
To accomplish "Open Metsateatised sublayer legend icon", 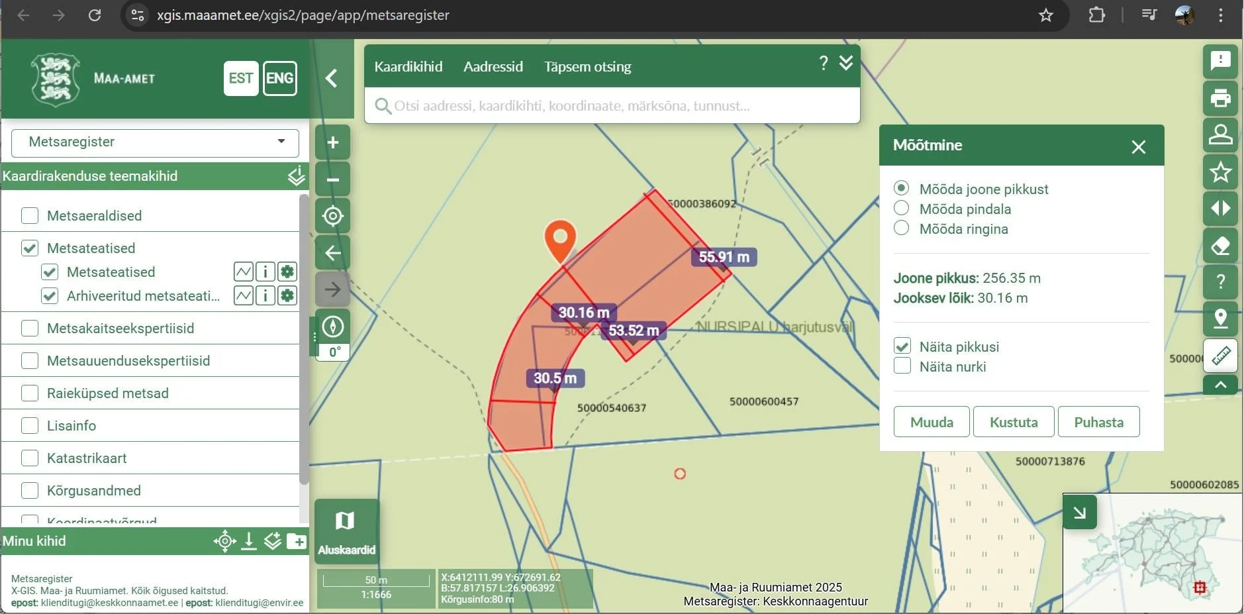I will click(x=244, y=272).
